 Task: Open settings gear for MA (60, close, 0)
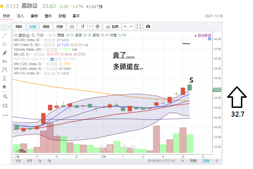point(50,40)
